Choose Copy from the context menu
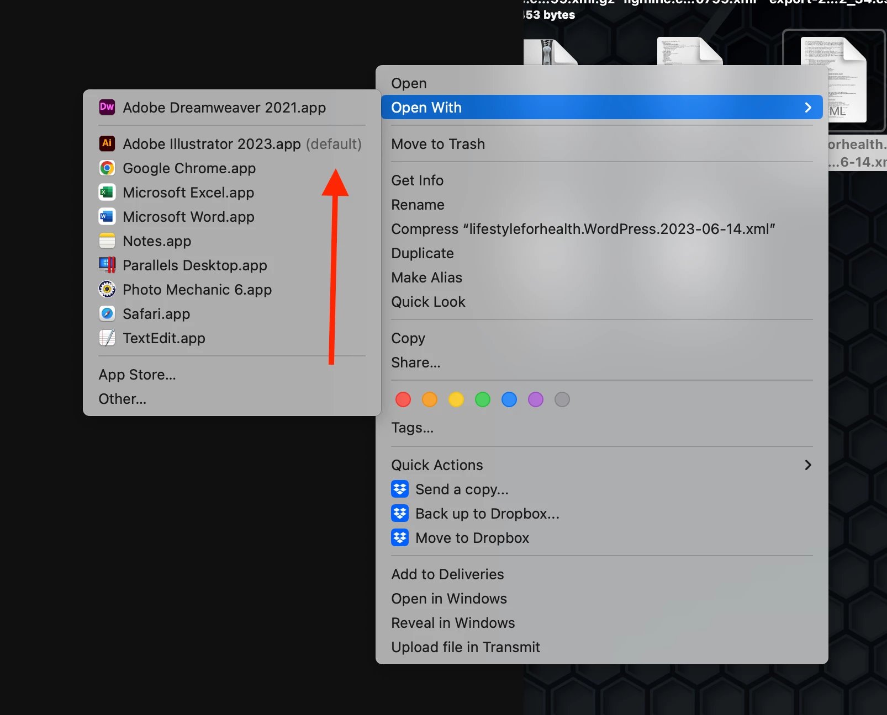 pos(602,338)
